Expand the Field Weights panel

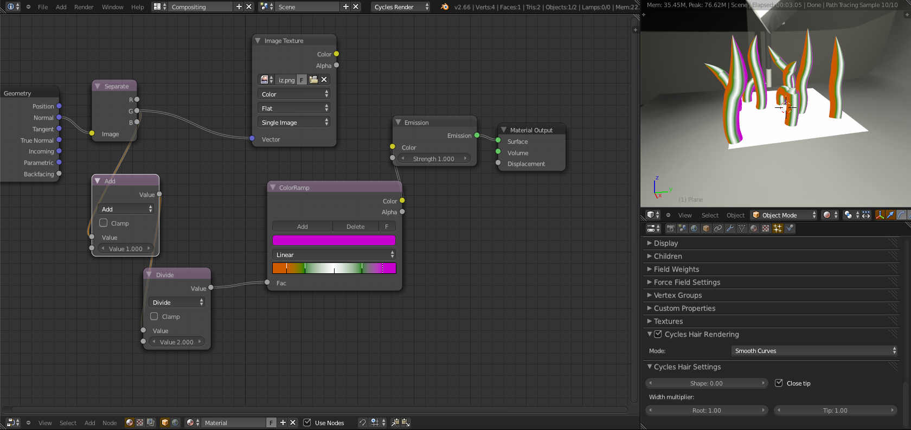point(676,269)
